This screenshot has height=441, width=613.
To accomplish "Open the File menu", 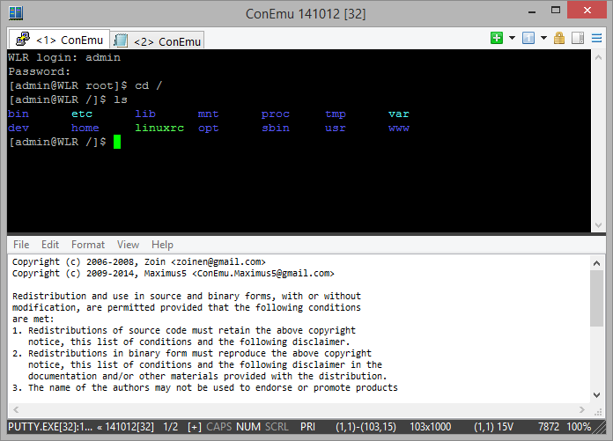I will (x=21, y=245).
